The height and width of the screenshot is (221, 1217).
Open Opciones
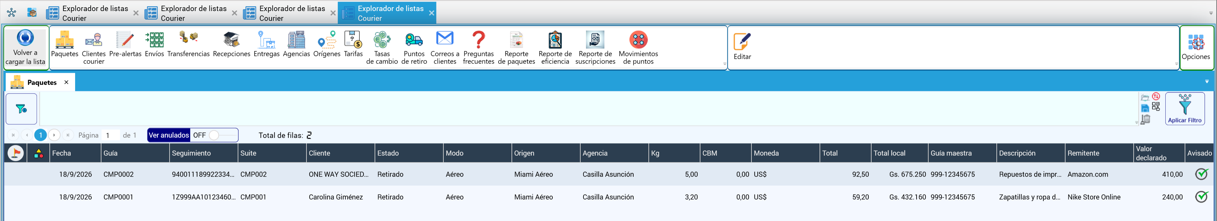tap(1196, 47)
